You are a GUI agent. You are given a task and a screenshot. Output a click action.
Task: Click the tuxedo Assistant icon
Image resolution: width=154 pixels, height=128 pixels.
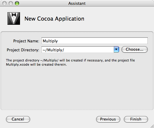click(x=14, y=18)
